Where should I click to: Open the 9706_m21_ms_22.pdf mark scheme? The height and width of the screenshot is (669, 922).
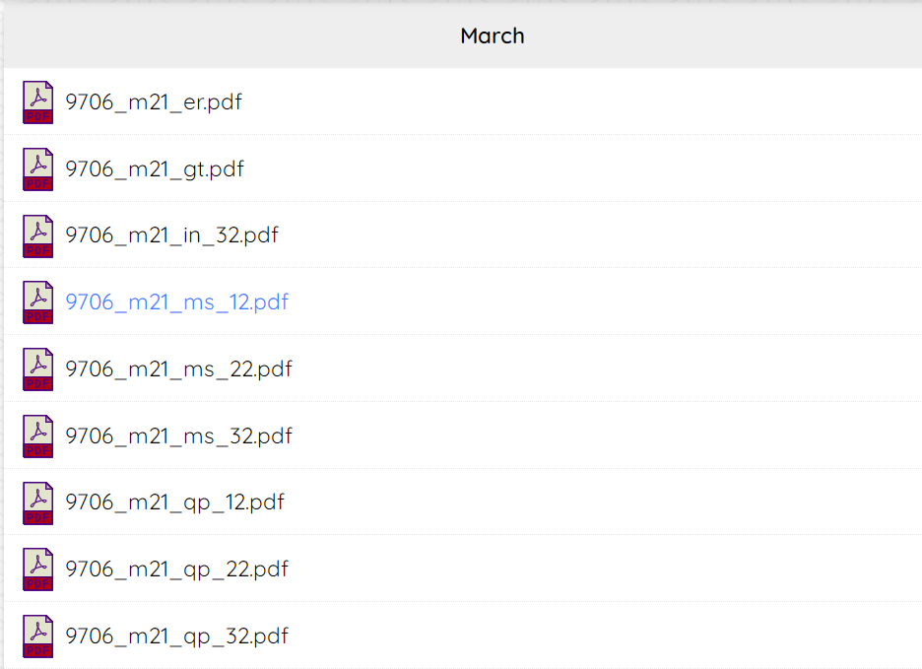[178, 369]
